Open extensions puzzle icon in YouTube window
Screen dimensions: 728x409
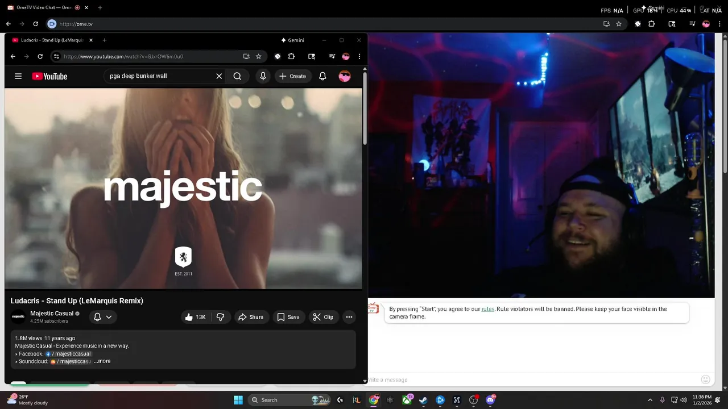pos(291,56)
